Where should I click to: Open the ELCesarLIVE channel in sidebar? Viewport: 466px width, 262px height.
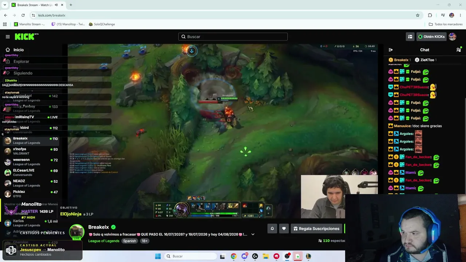click(x=31, y=172)
